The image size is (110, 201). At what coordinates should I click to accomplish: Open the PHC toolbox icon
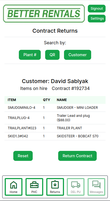34,185
